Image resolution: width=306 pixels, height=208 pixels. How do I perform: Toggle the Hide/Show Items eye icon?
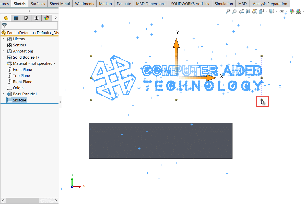[x=281, y=11]
